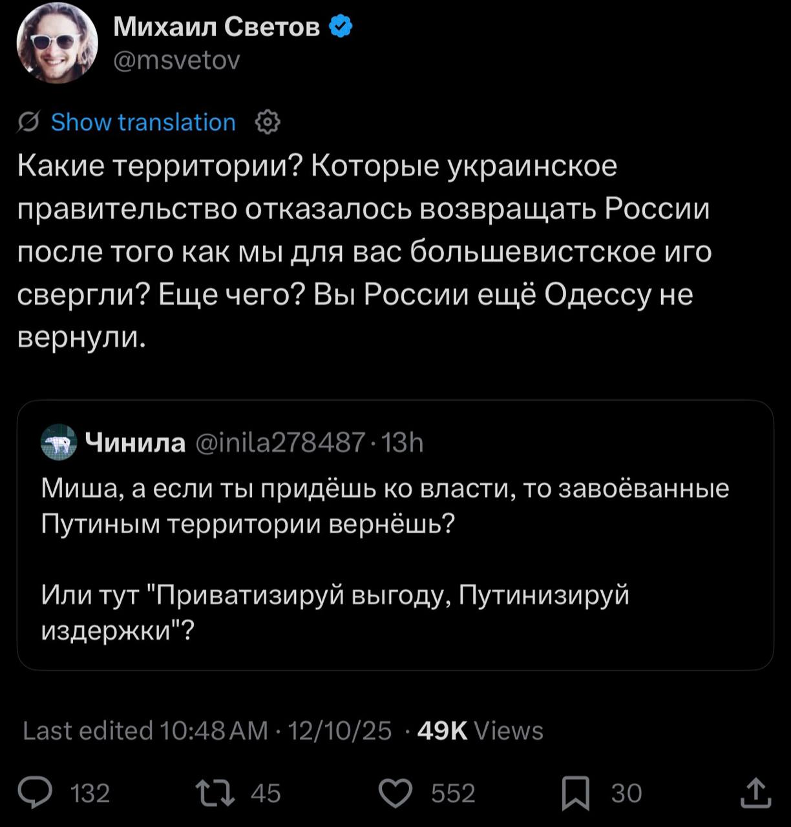Click the 132 replies count
The image size is (791, 827).
coord(90,793)
